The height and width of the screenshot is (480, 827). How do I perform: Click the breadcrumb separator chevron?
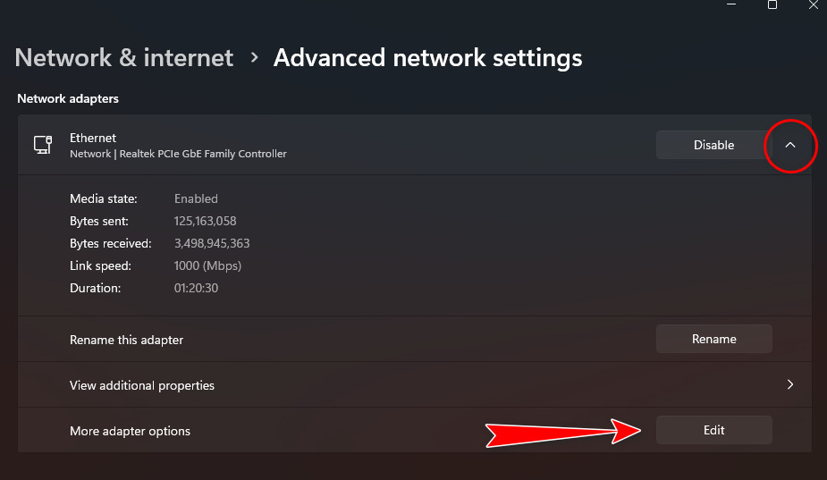pyautogui.click(x=254, y=58)
